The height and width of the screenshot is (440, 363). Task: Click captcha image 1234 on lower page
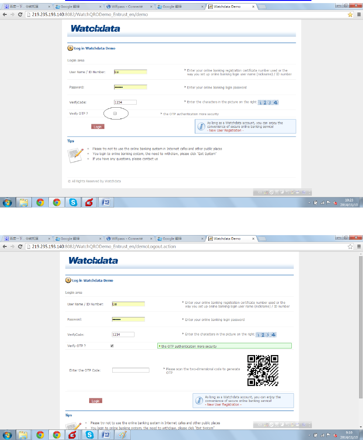[x=266, y=334]
